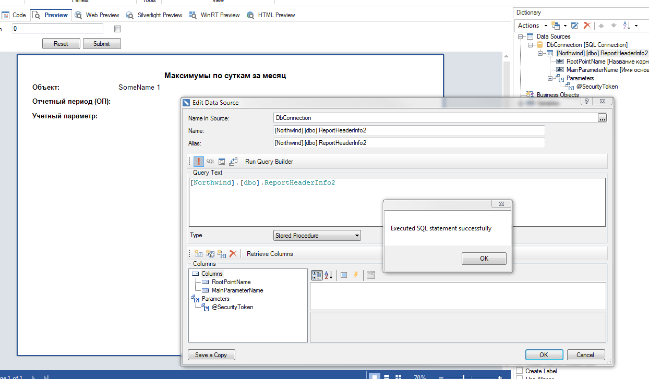Tick the Create Label checkbox
This screenshot has height=379, width=649.
(519, 371)
